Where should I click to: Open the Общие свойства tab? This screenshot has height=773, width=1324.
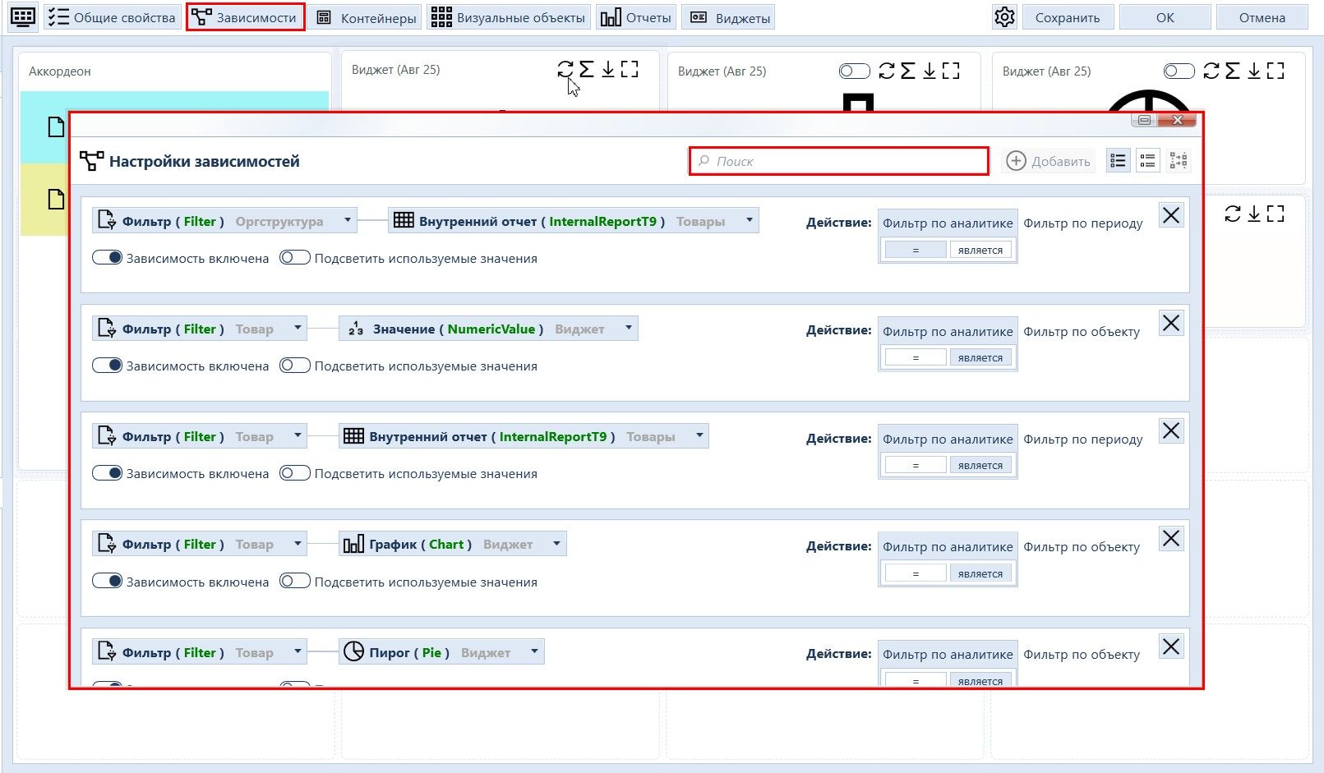tap(112, 17)
